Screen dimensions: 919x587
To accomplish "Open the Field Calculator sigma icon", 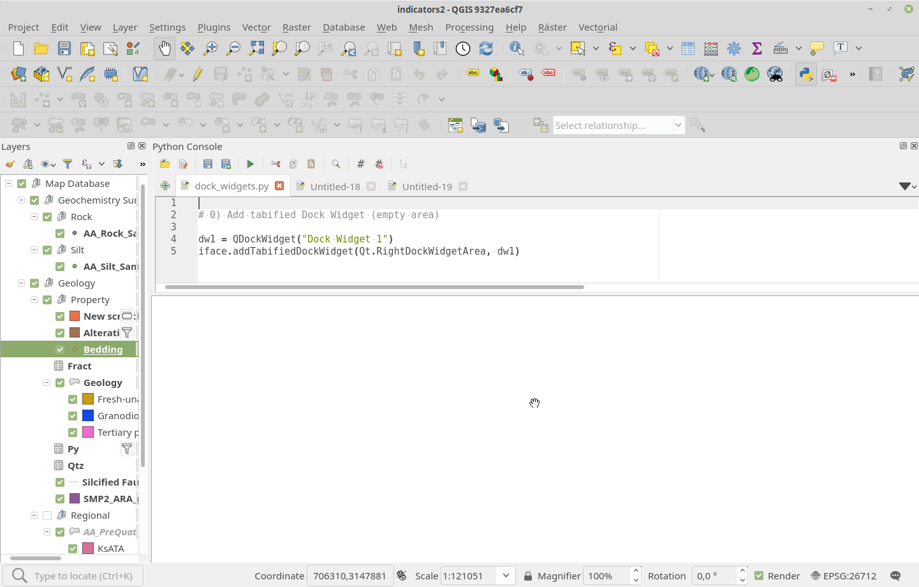I will tap(757, 48).
